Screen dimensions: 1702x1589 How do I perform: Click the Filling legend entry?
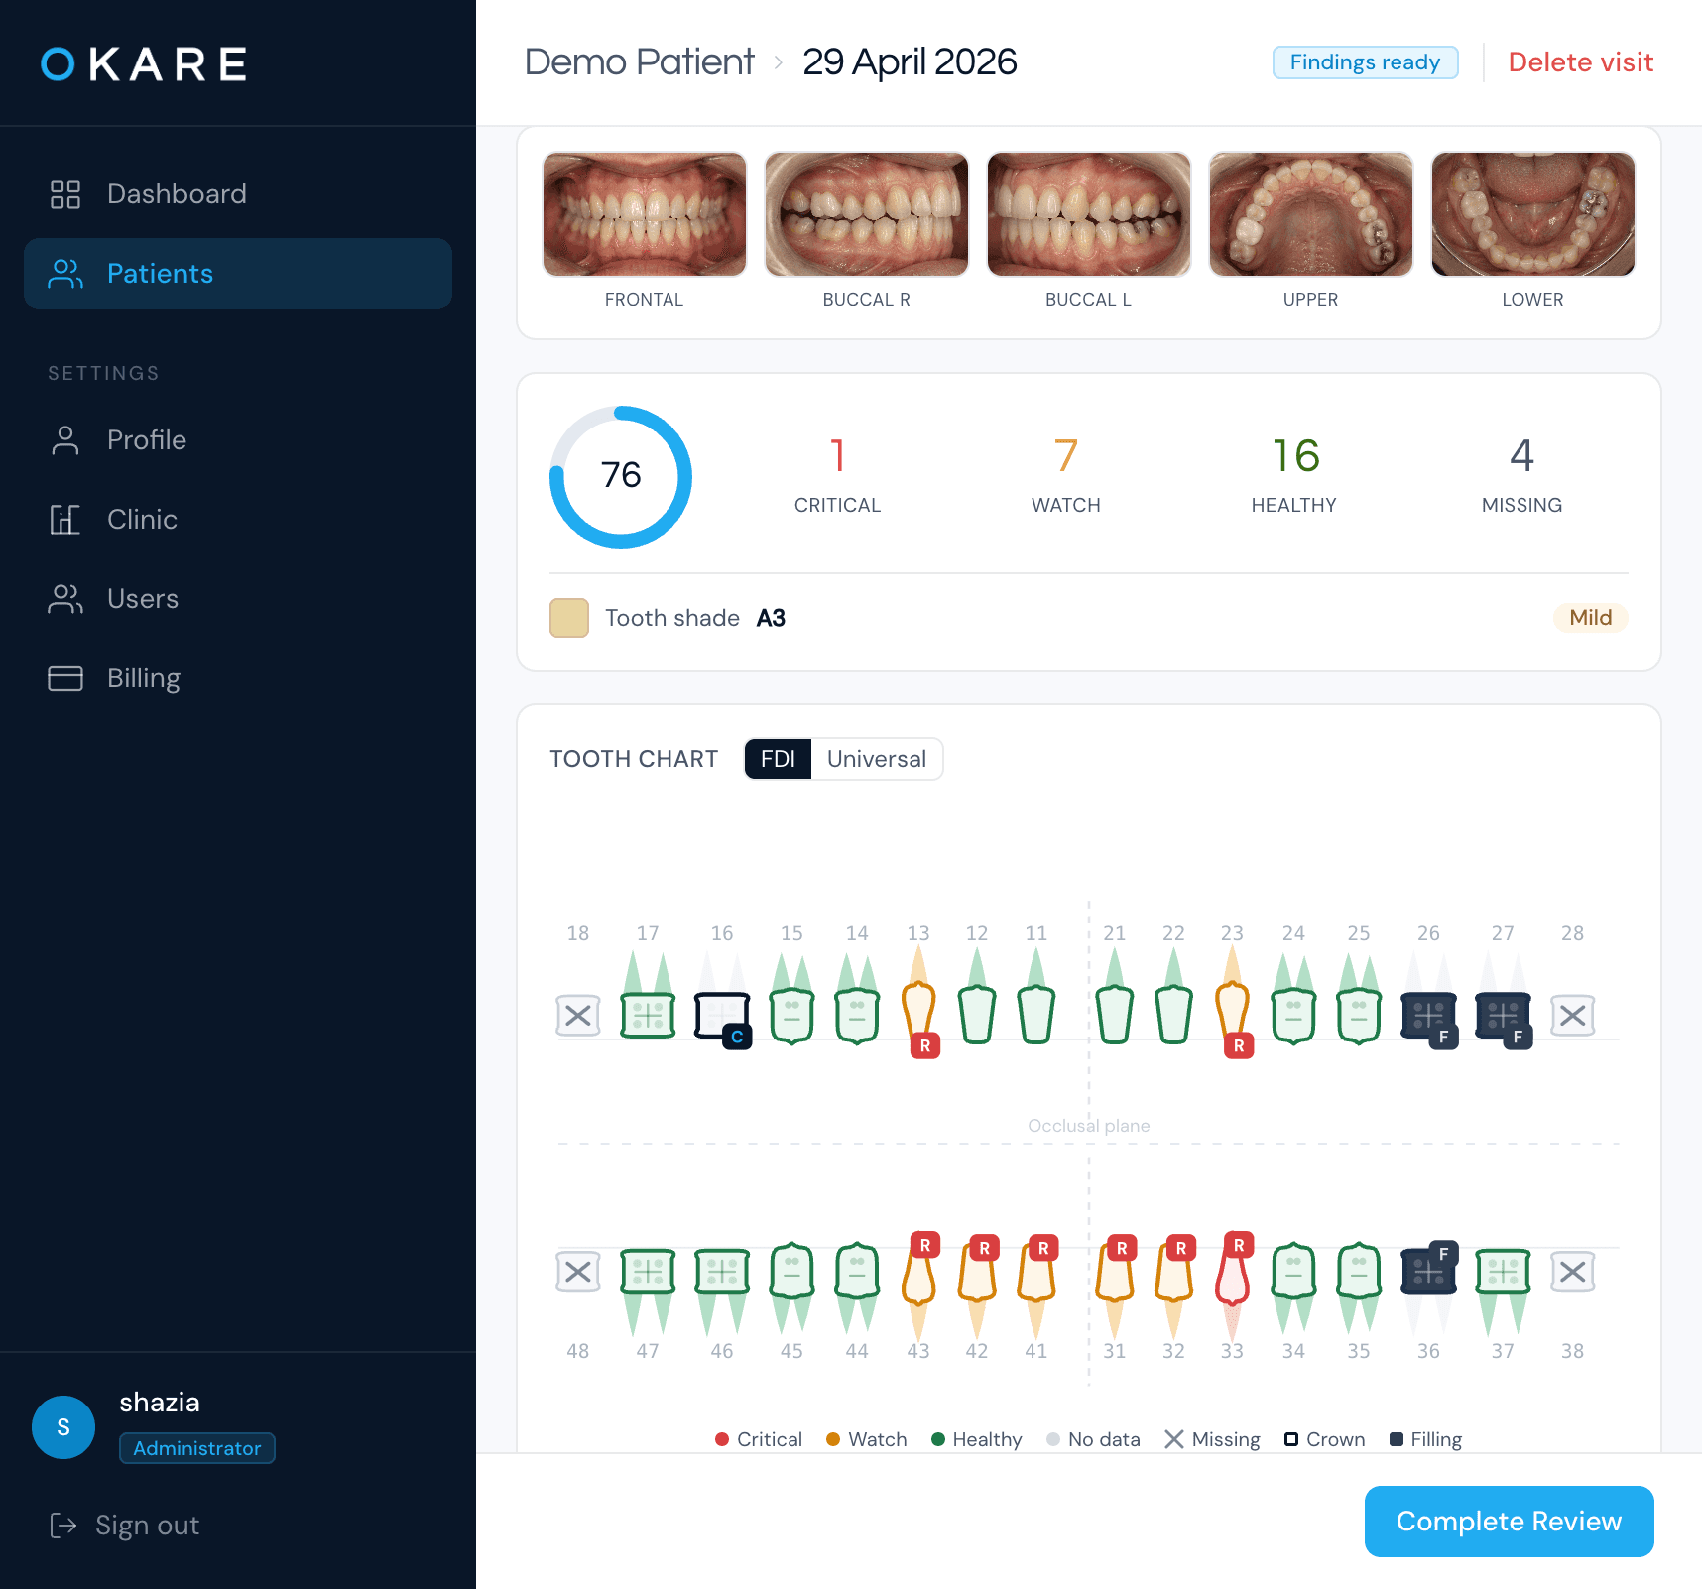coord(1426,1439)
